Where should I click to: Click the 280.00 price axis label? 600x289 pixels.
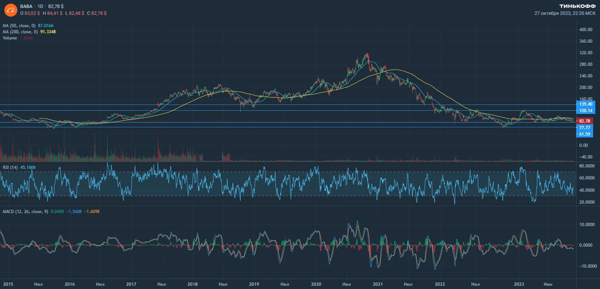586,64
